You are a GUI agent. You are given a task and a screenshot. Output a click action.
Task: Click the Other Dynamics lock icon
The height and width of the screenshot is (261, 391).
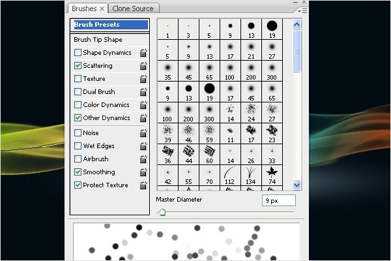pos(143,118)
